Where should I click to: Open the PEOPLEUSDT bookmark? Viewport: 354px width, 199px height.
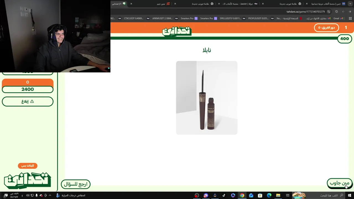point(261,18)
